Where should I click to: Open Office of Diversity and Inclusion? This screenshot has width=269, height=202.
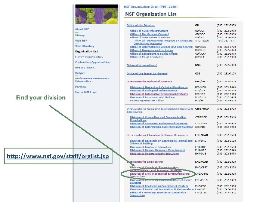click(151, 50)
